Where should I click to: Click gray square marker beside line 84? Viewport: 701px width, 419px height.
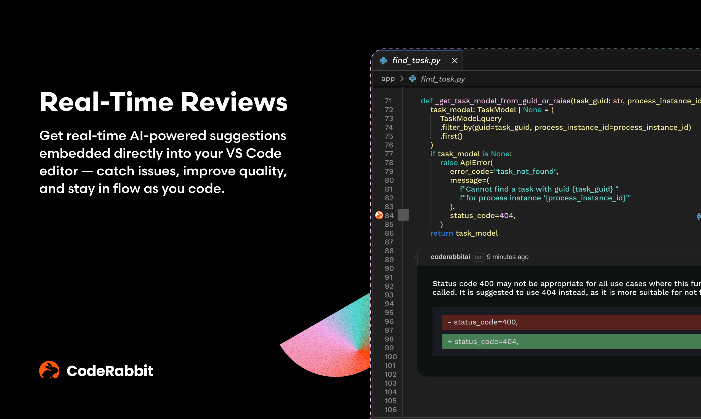[x=403, y=215]
